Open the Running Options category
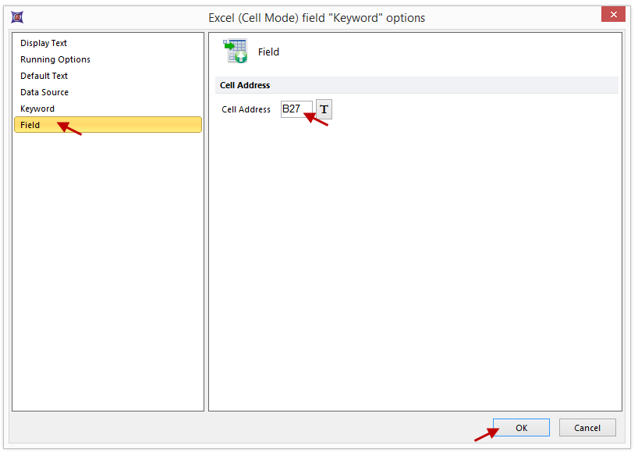The image size is (638, 456). point(55,59)
